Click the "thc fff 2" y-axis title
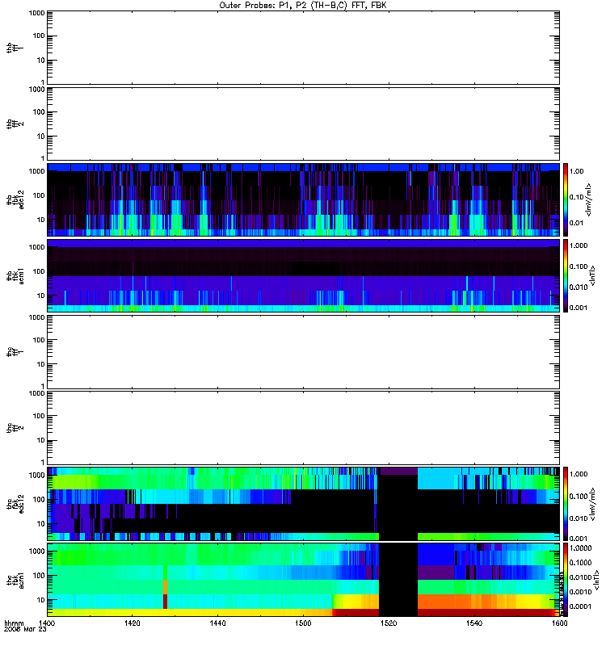This screenshot has height=646, width=606. (x=15, y=428)
